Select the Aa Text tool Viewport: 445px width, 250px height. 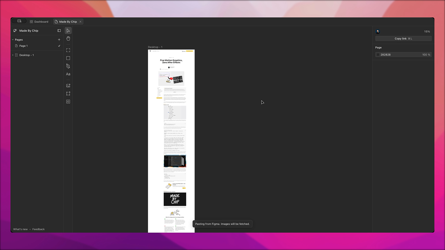tap(68, 74)
